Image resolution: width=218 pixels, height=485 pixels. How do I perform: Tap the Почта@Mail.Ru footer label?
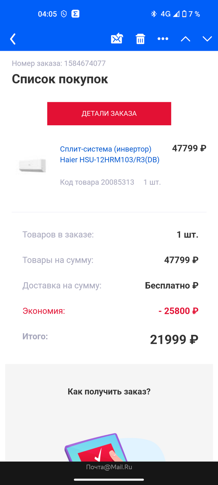pyautogui.click(x=109, y=467)
